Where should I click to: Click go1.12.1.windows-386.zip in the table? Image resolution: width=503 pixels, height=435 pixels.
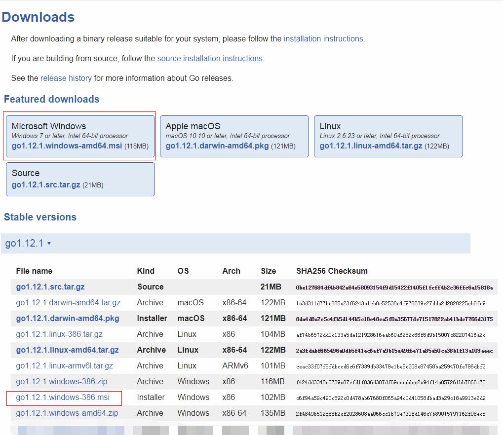pos(62,381)
